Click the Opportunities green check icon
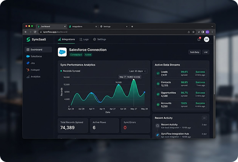Image resolution: width=238 pixels, height=162 pixels. click(158, 94)
